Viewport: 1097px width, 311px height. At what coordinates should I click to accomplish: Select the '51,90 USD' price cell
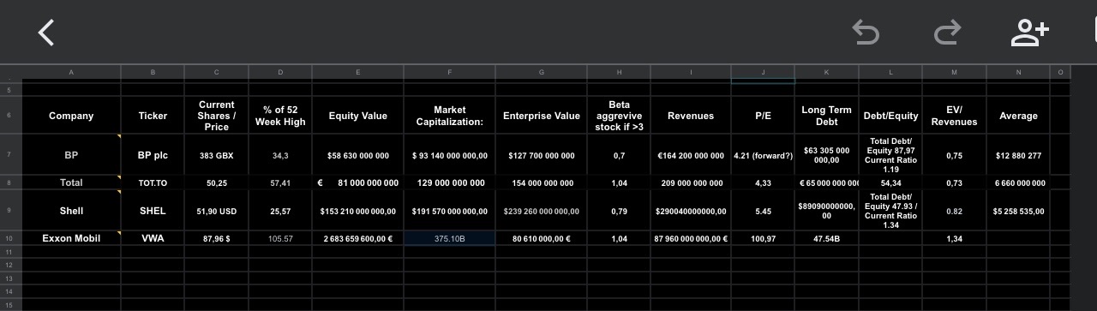[216, 211]
